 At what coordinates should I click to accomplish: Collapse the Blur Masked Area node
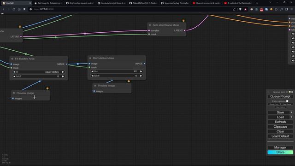[90, 58]
